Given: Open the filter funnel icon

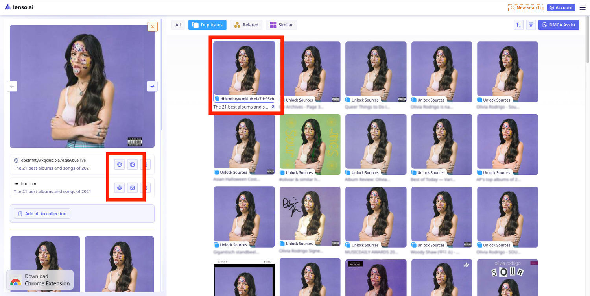Looking at the screenshot, I should [531, 25].
